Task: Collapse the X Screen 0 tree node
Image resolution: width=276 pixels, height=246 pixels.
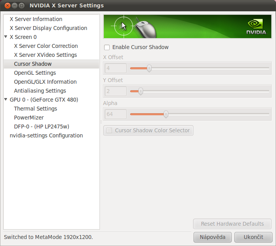Action: (6, 37)
